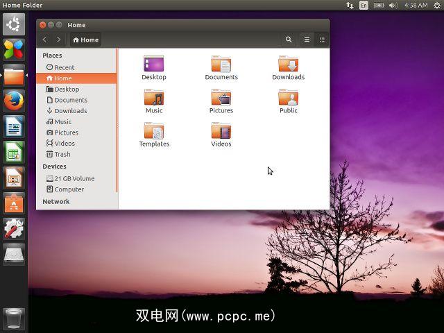Click the search magnifier icon in toolbar
The width and height of the screenshot is (444, 333).
(289, 40)
